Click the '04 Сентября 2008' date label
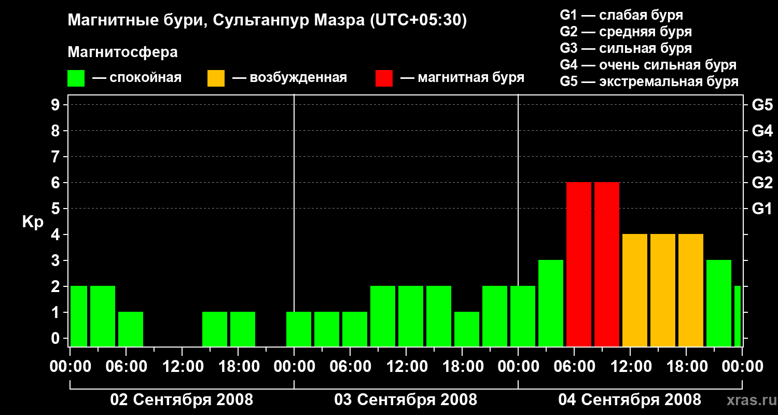778x415 pixels. click(x=630, y=400)
